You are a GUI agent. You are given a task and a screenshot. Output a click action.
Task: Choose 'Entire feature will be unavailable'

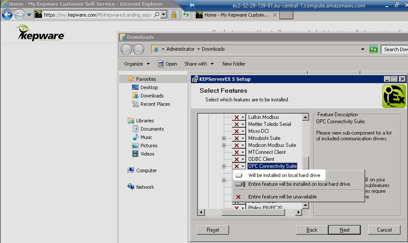click(298, 197)
